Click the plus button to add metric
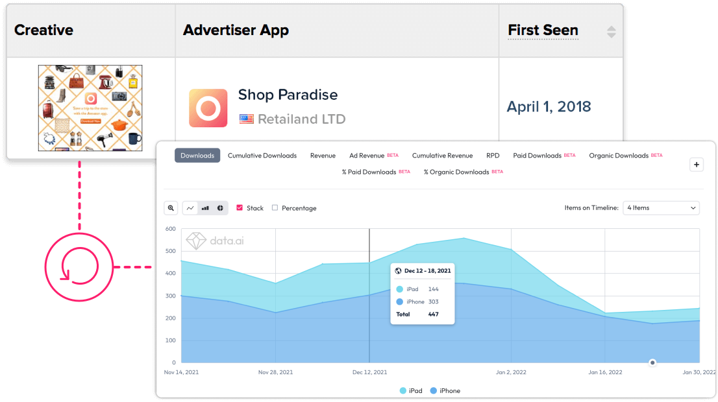This screenshot has width=718, height=402. (697, 165)
